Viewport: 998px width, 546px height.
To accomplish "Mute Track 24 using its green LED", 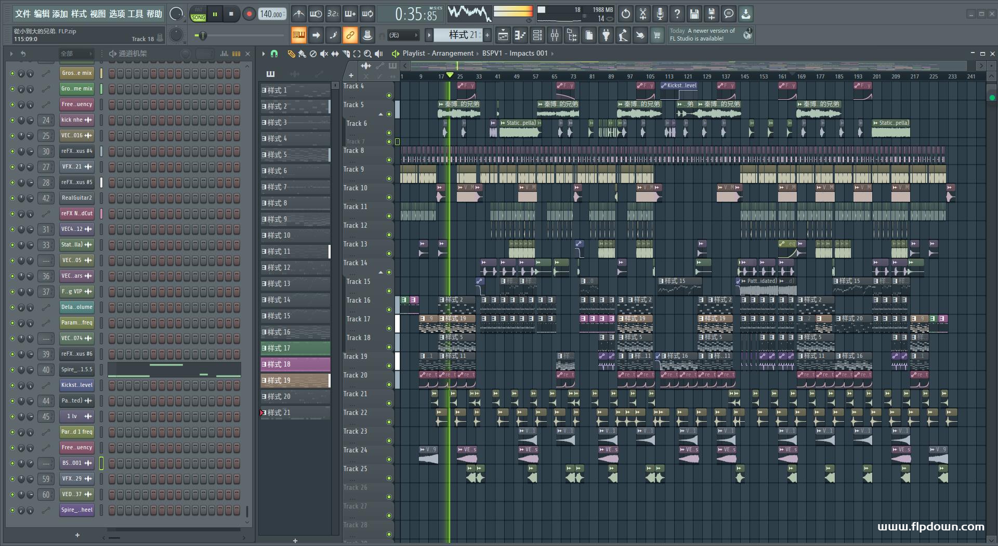I will click(x=389, y=460).
